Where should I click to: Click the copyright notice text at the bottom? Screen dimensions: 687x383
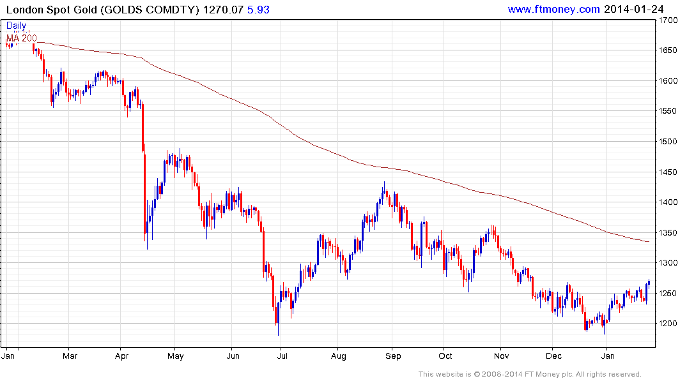(x=530, y=374)
